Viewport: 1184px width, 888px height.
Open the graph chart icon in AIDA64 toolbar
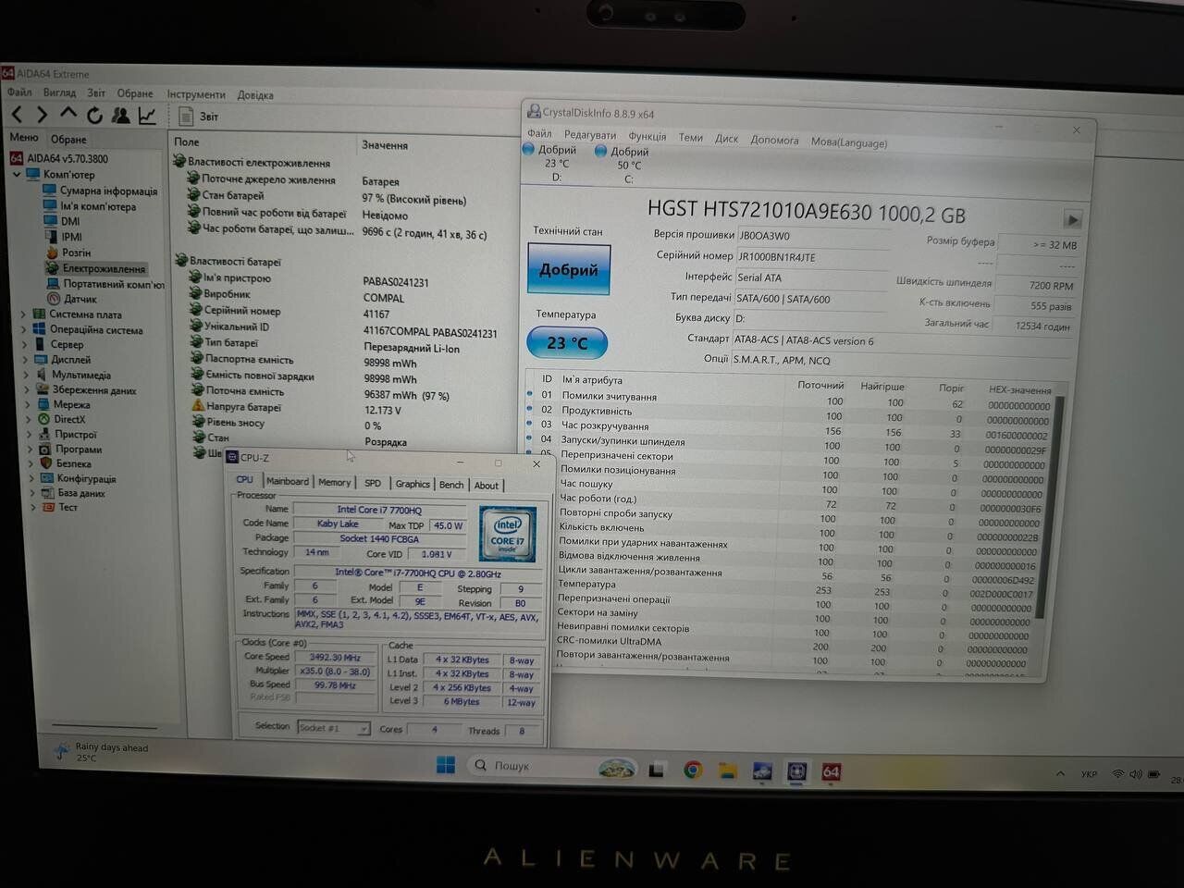(147, 116)
